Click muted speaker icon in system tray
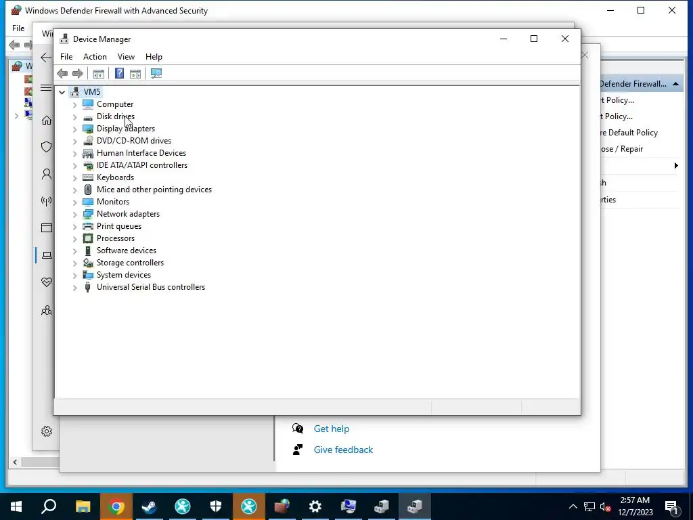Image resolution: width=693 pixels, height=520 pixels. (x=604, y=506)
